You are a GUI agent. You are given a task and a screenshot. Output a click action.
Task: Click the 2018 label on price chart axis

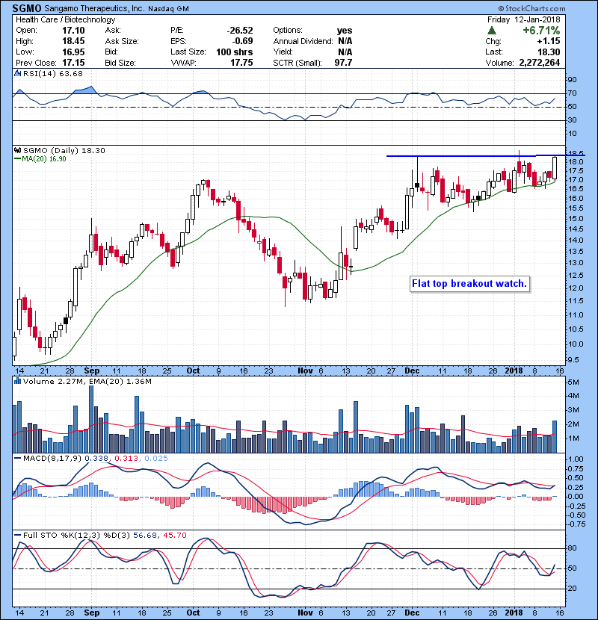[x=514, y=371]
